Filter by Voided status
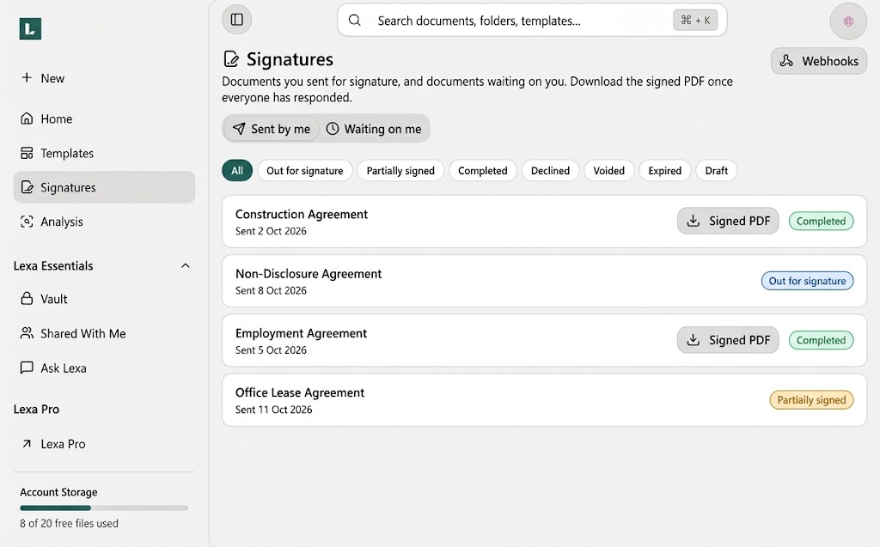This screenshot has height=547, width=880. click(x=609, y=171)
